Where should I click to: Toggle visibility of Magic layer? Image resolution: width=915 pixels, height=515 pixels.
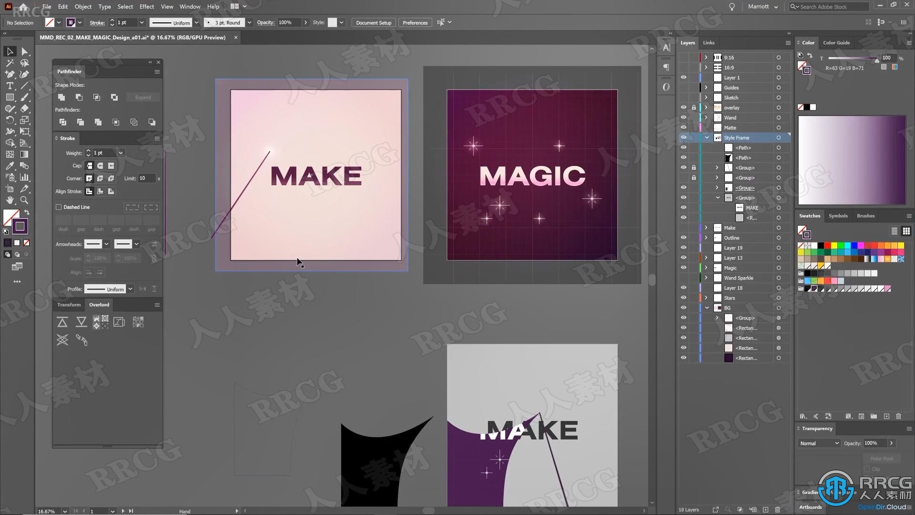[x=684, y=267]
